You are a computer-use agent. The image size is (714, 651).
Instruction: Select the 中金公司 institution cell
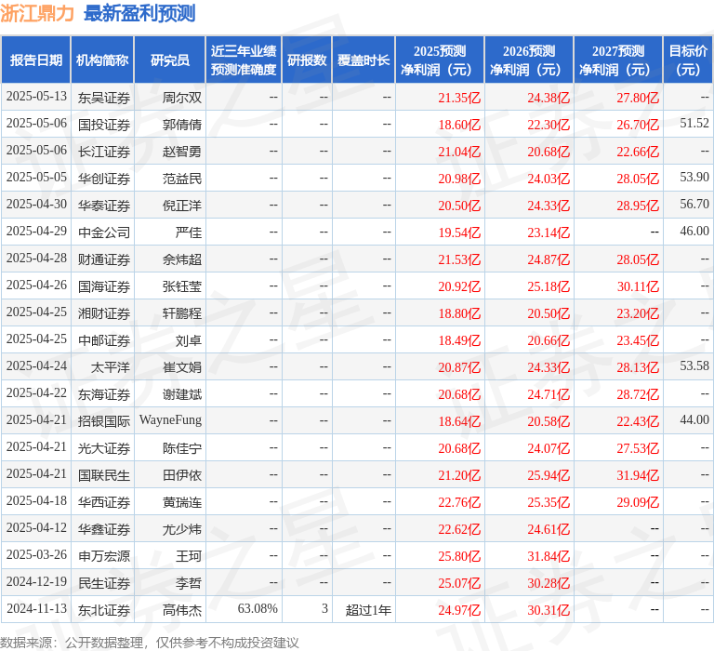pyautogui.click(x=104, y=232)
